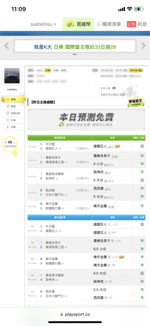Go to next banner with right arrow

point(144,46)
